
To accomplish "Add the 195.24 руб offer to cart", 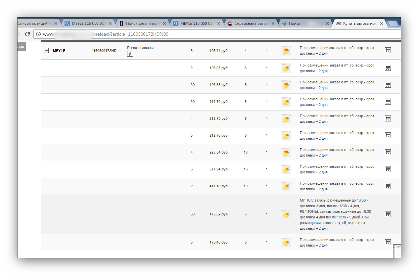I will coord(388,50).
